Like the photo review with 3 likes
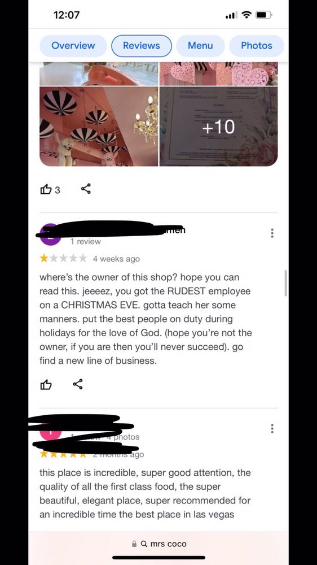317x565 pixels. (46, 189)
